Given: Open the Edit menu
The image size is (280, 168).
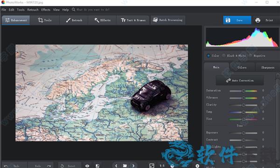Looking at the screenshot, I should 11,10.
